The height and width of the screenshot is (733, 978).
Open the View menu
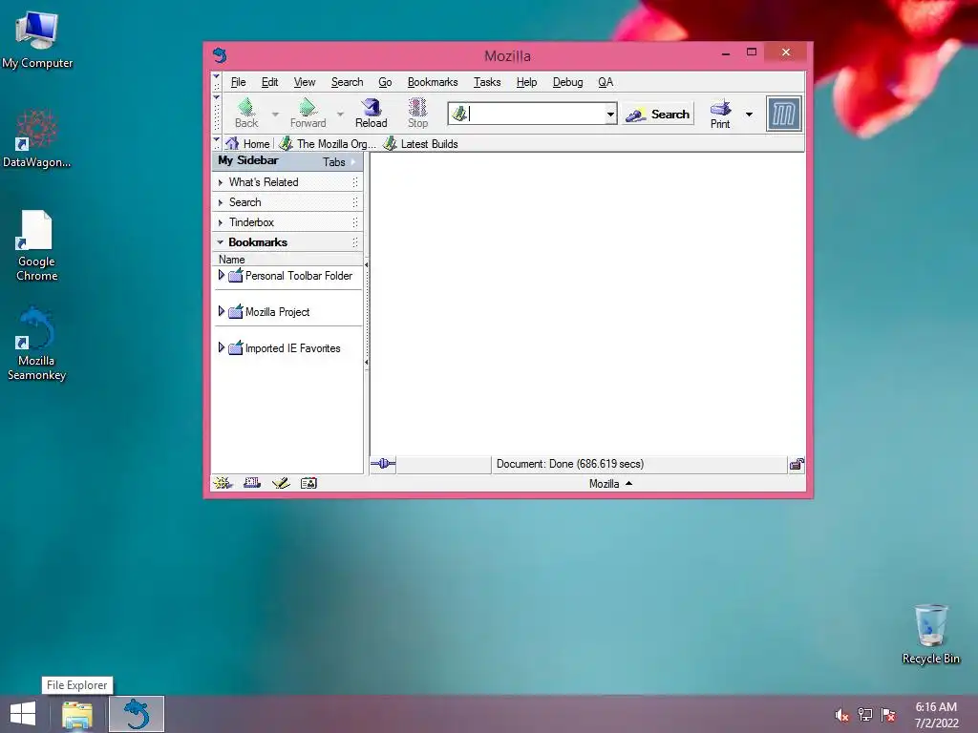305,82
